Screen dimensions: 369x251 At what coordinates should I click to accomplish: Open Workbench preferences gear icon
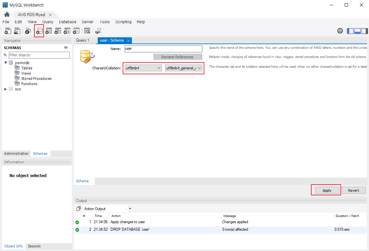340,31
